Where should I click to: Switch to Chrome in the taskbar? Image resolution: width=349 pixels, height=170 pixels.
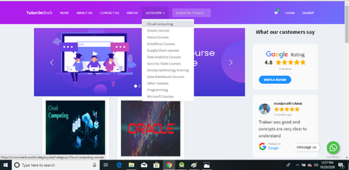click(169, 165)
